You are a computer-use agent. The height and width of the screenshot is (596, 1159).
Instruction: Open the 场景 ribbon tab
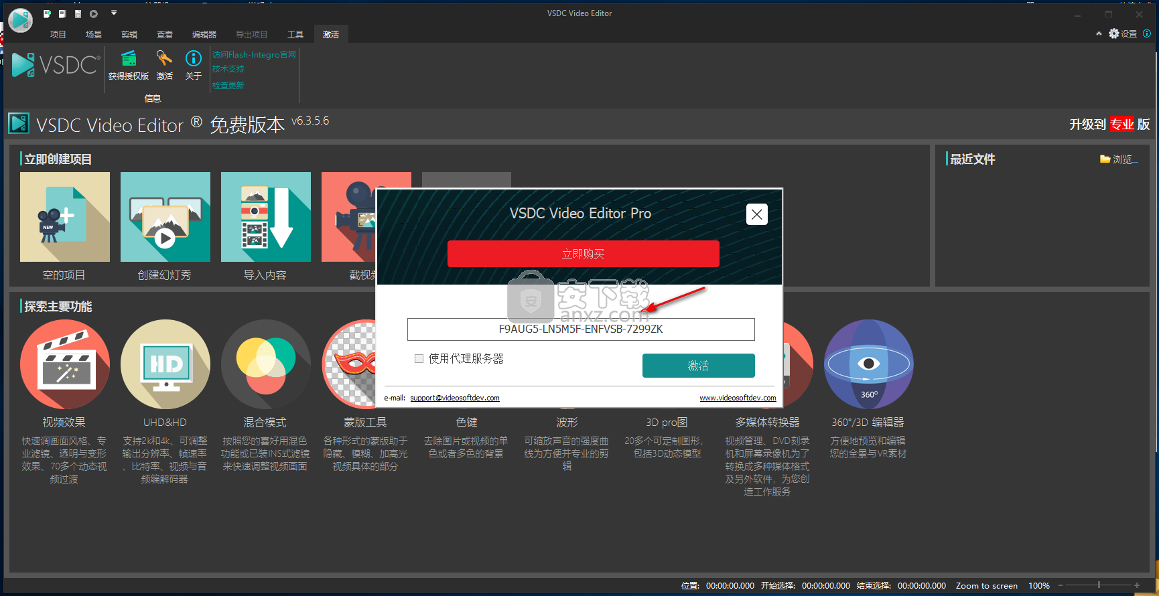tap(94, 34)
